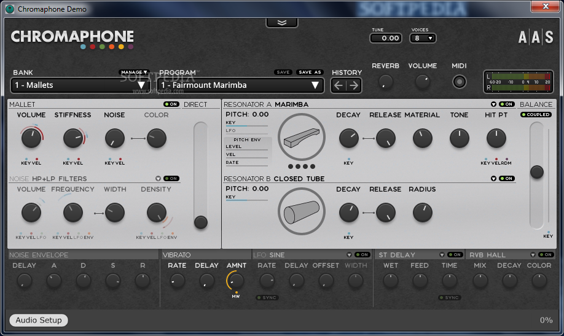Go to previous program in History
The image size is (564, 336).
coord(339,85)
